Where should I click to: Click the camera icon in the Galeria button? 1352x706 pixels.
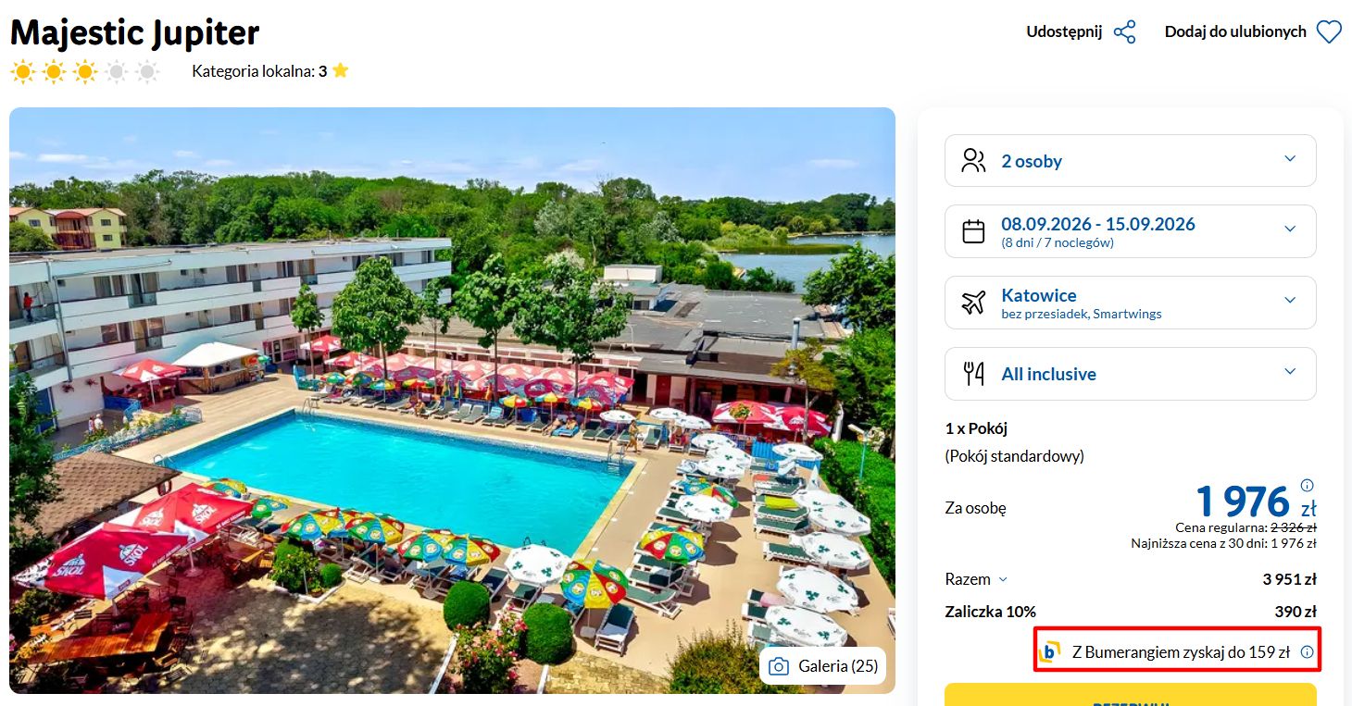tap(779, 666)
